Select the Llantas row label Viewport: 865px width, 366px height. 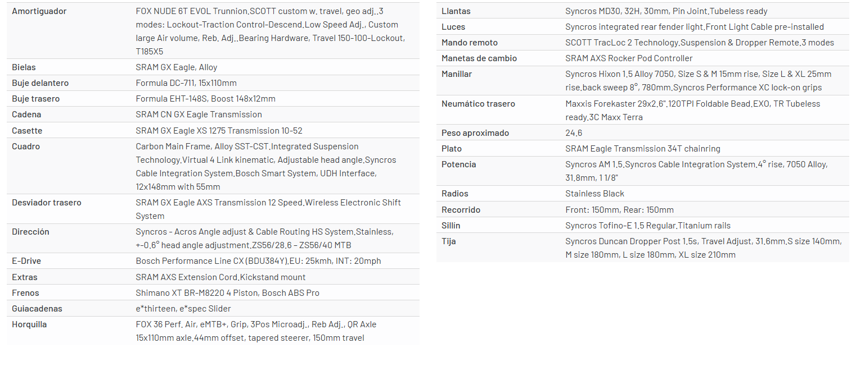[x=456, y=11]
